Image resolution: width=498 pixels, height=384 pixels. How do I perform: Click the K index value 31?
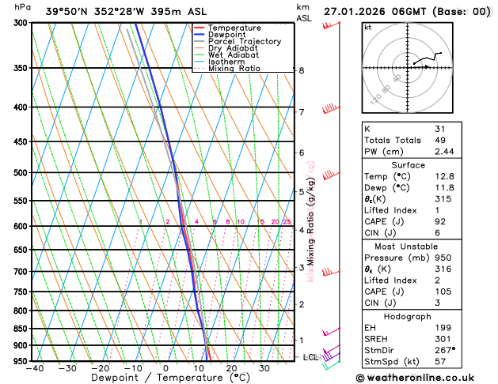(x=440, y=129)
